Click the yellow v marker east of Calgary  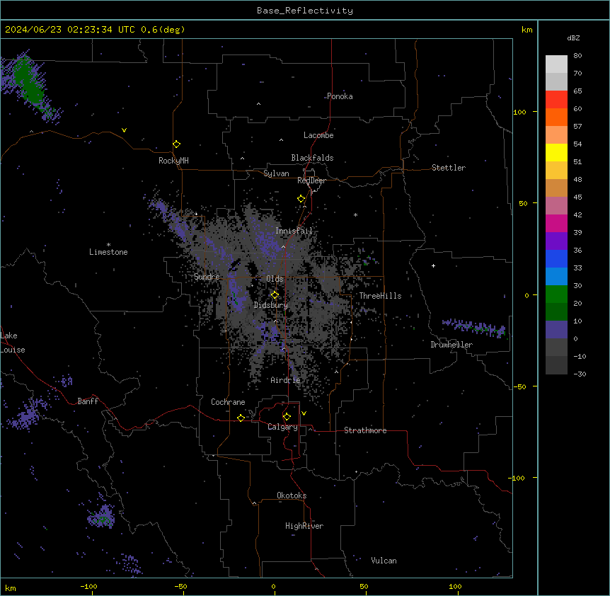point(304,413)
